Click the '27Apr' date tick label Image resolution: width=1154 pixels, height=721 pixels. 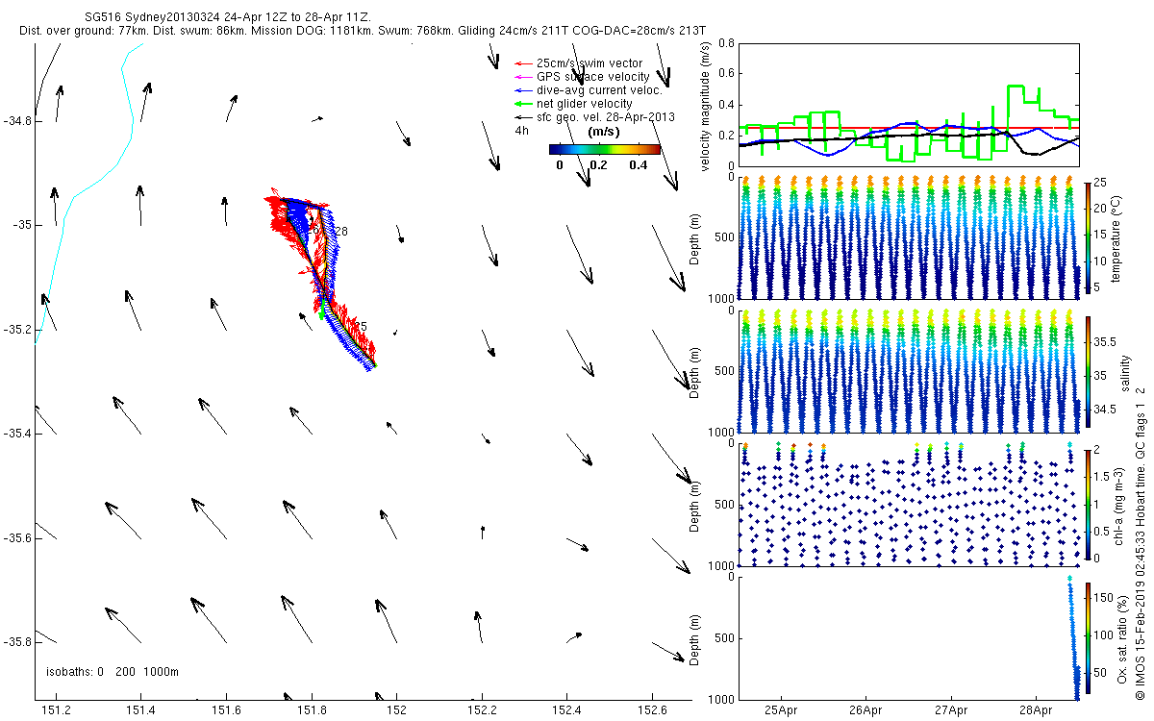[951, 710]
